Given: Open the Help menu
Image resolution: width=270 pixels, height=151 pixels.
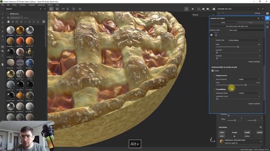Looking at the screenshot, I should point(57,5).
